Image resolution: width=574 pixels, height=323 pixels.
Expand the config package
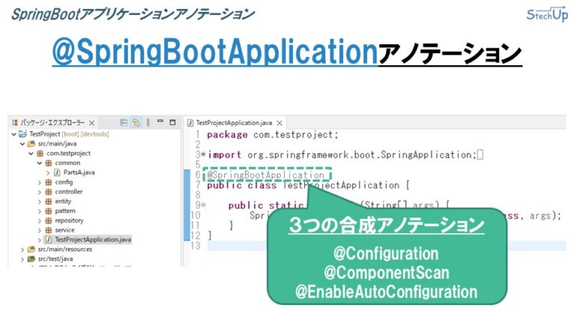coord(40,182)
